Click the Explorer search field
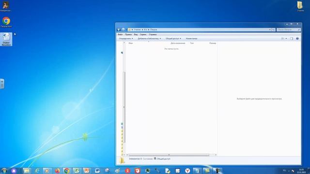 tap(288, 29)
